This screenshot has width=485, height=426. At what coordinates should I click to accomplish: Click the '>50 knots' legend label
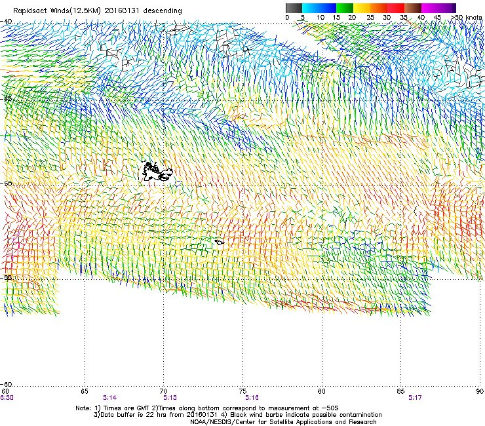coord(466,17)
